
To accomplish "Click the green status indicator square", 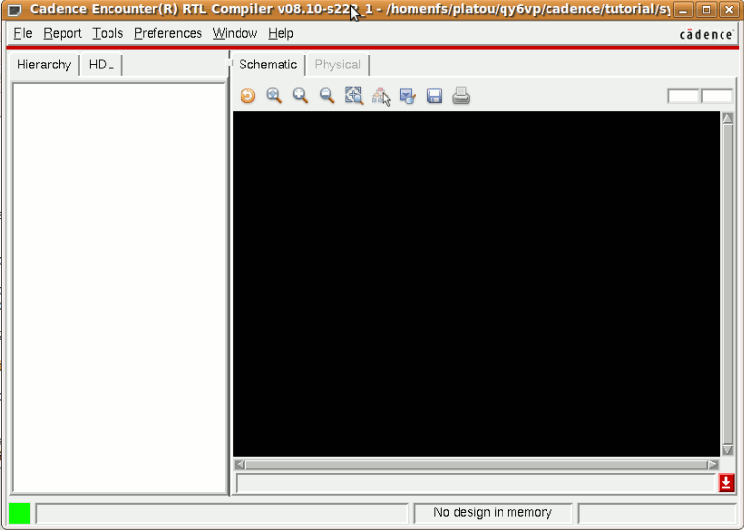I will pyautogui.click(x=20, y=513).
